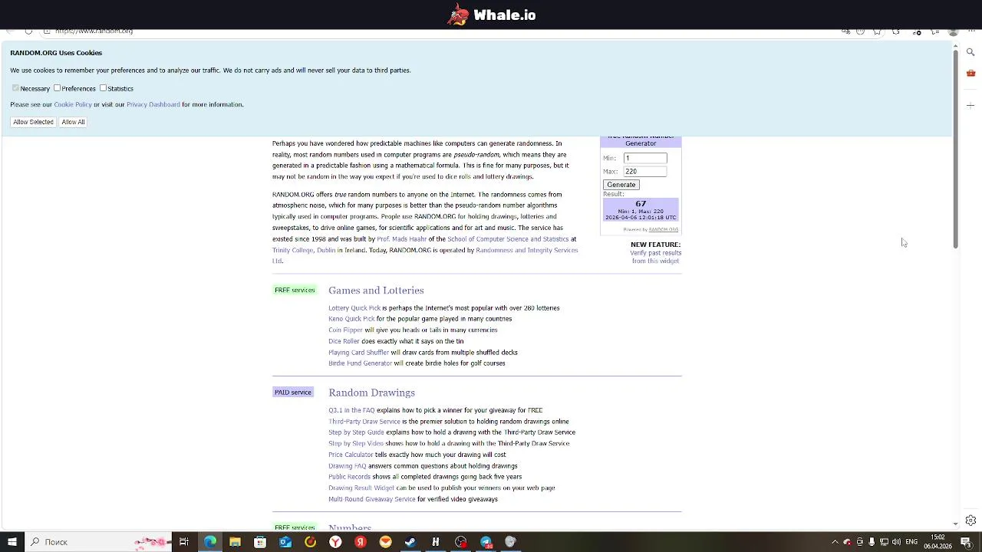Open Microsoft Store from taskbar
This screenshot has height=552, width=982.
click(260, 542)
